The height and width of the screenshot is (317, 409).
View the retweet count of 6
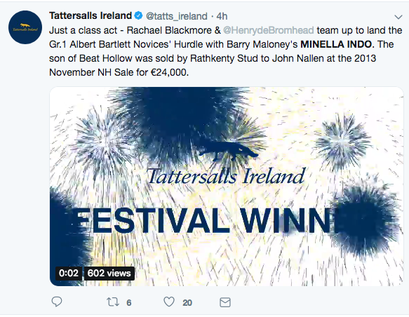129,303
